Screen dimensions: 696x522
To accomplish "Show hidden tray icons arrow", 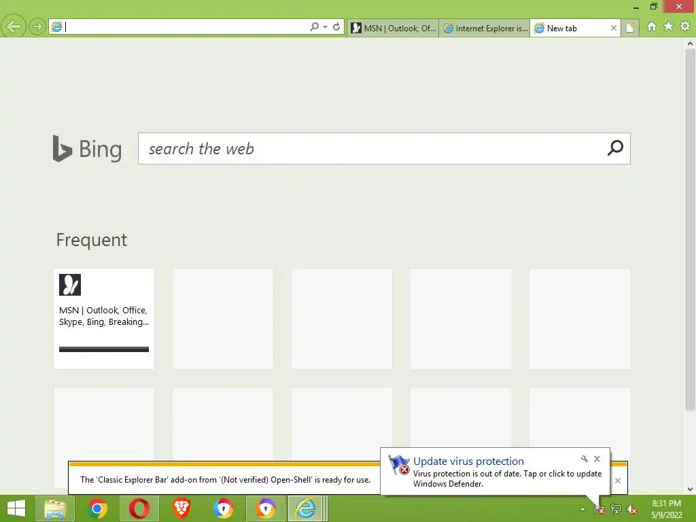I will tap(582, 510).
